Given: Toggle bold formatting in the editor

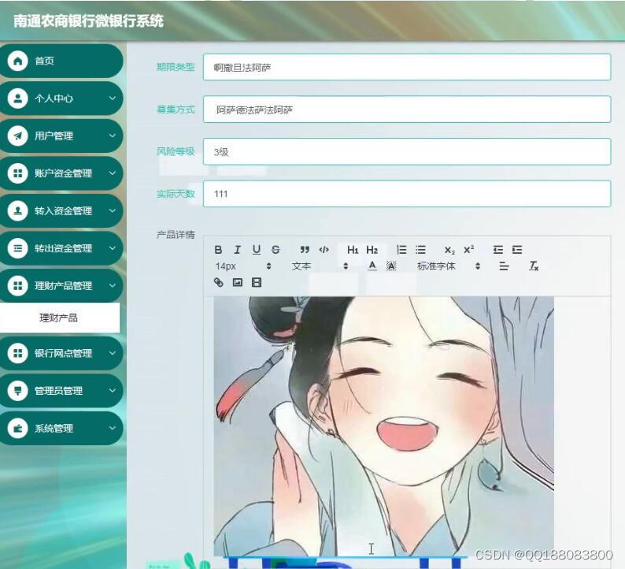Looking at the screenshot, I should click(x=218, y=250).
